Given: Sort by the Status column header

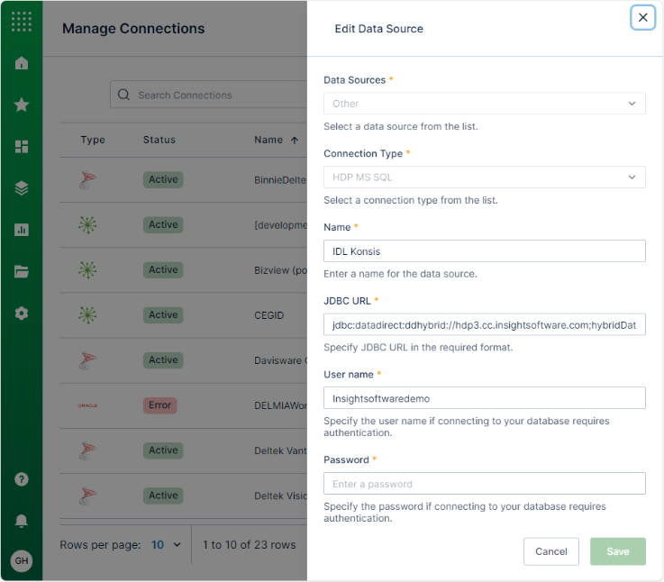Looking at the screenshot, I should coord(159,140).
